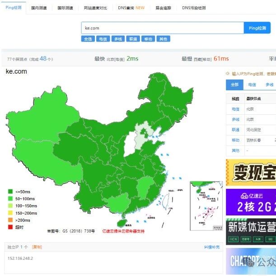Open the 亿速云 2核2G purple ad banner
This screenshot has height=276, width=276.
pos(251,202)
